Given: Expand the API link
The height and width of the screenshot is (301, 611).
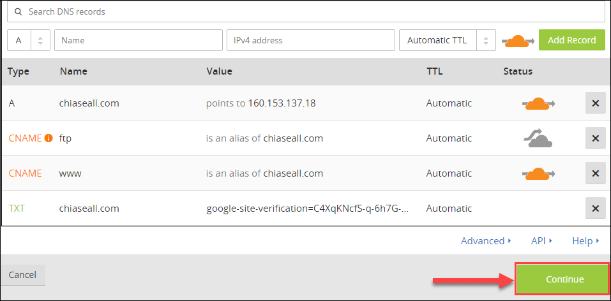Looking at the screenshot, I should 541,241.
